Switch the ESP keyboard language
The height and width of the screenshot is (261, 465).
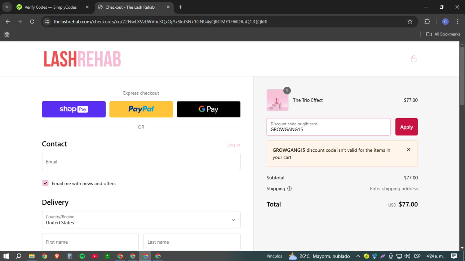[417, 256]
